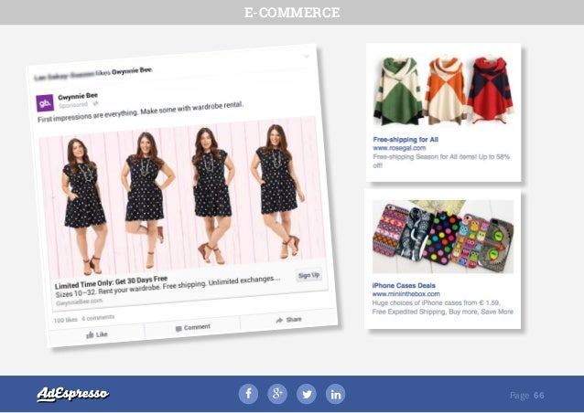Open Gwynnie Bee page name link

coord(78,96)
